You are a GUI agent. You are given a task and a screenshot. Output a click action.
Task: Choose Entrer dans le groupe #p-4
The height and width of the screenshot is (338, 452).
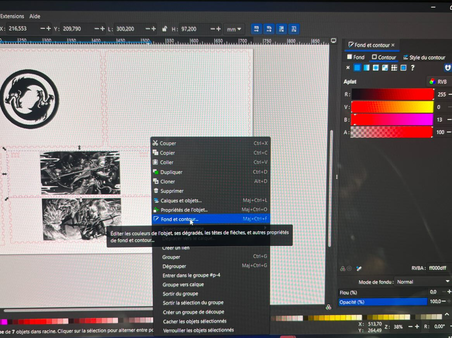pyautogui.click(x=211, y=275)
